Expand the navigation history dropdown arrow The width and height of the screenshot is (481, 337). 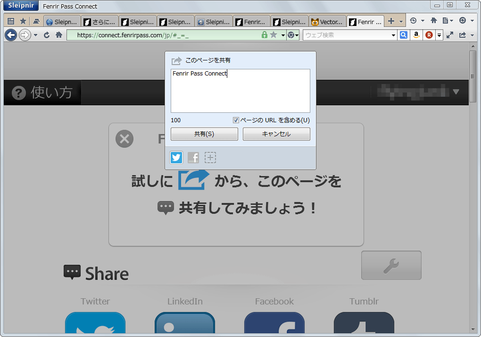pyautogui.click(x=35, y=35)
